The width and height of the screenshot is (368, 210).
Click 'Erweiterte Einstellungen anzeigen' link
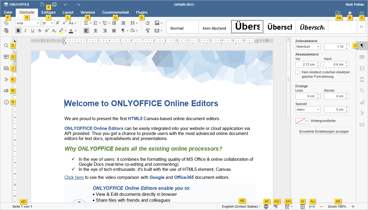click(x=324, y=132)
